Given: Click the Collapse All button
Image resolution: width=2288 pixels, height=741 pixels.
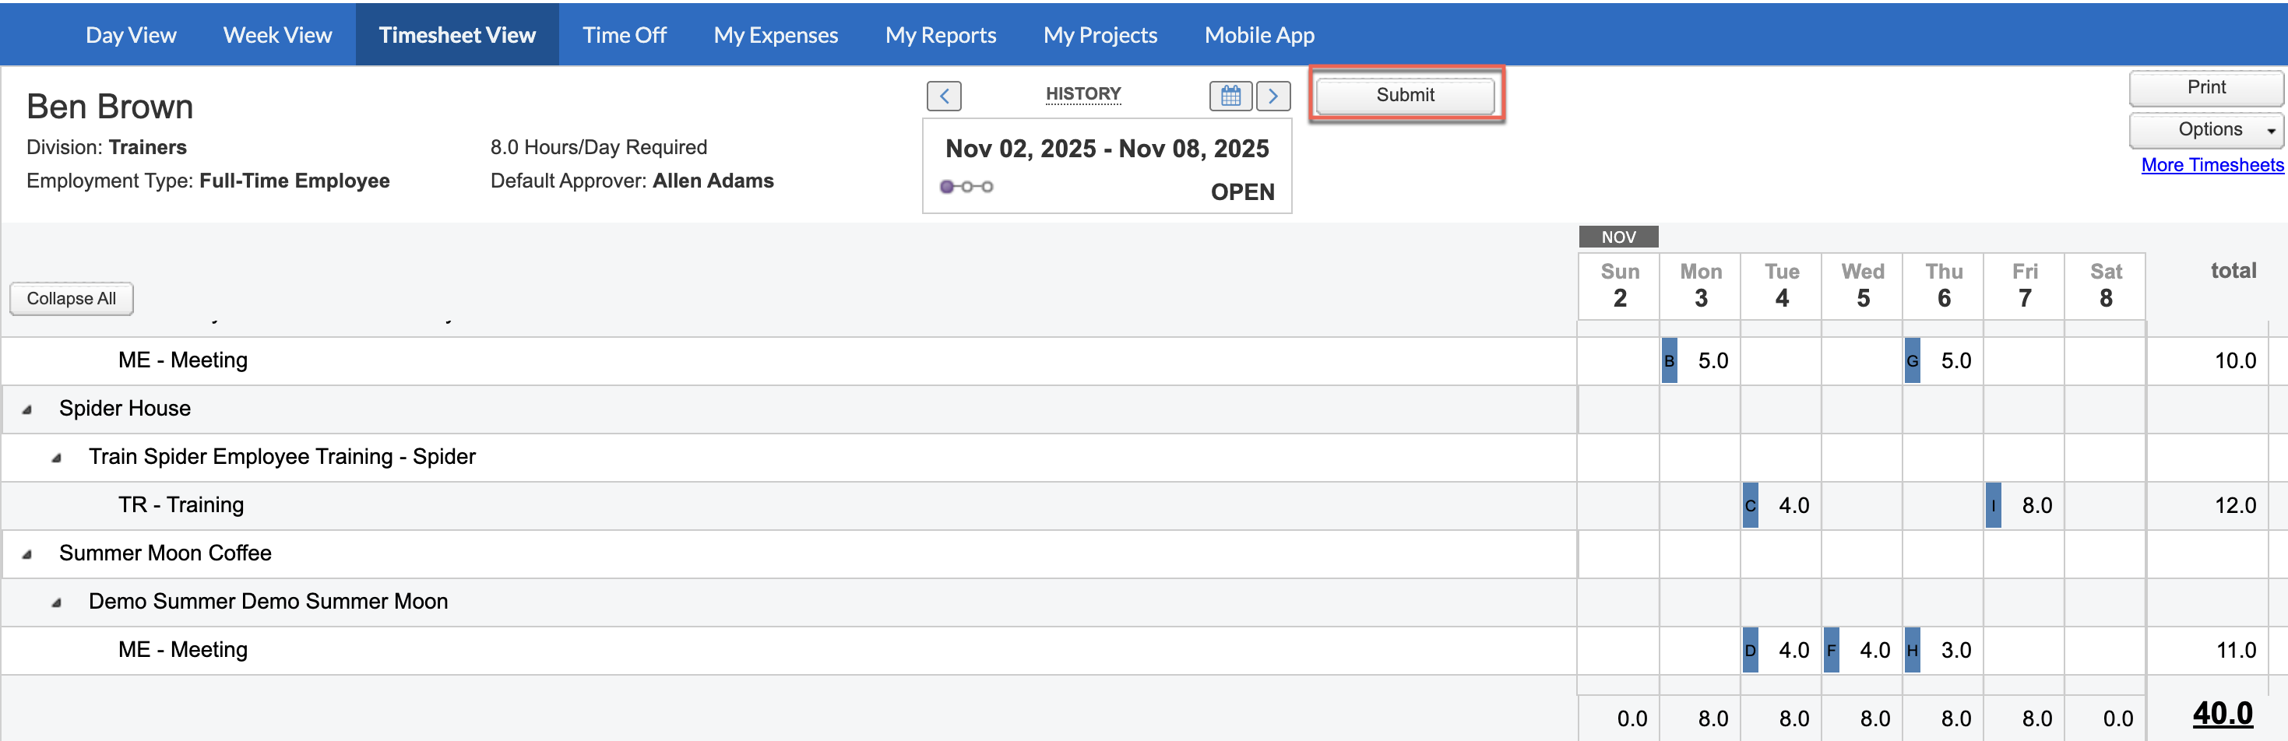Looking at the screenshot, I should click(x=71, y=298).
